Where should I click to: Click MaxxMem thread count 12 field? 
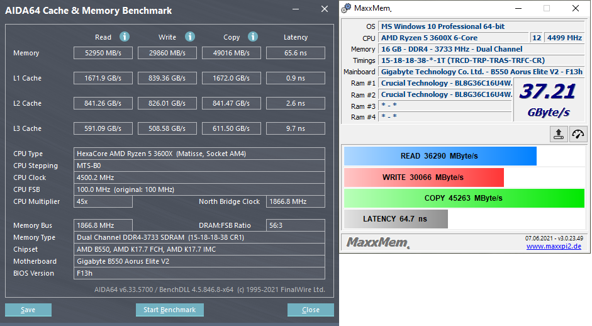(537, 38)
